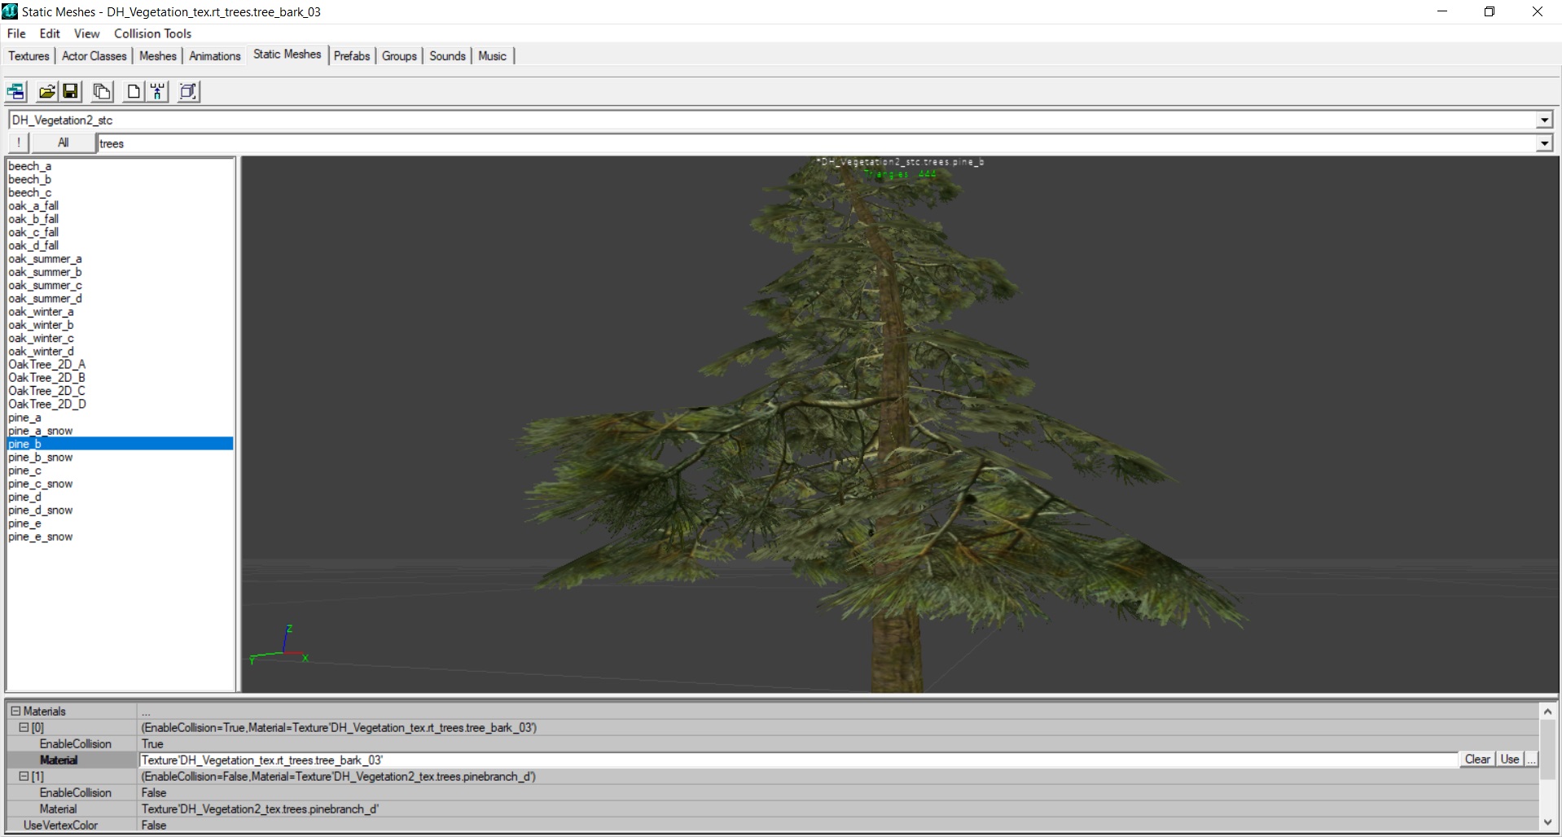Select EnableCollision True row under [0]
Screen dimensions: 1562x837
(x=773, y=743)
